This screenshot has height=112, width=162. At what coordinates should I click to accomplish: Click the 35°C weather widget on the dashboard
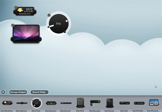coord(25,11)
